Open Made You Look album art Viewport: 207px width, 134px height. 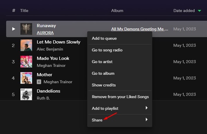26,61
